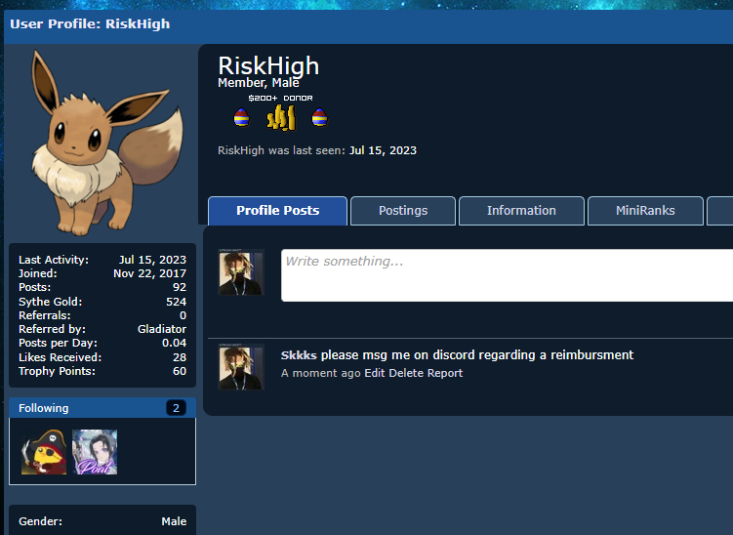Image resolution: width=733 pixels, height=535 pixels.
Task: Click the '$200+ DONOR' label text
Action: coord(280,98)
